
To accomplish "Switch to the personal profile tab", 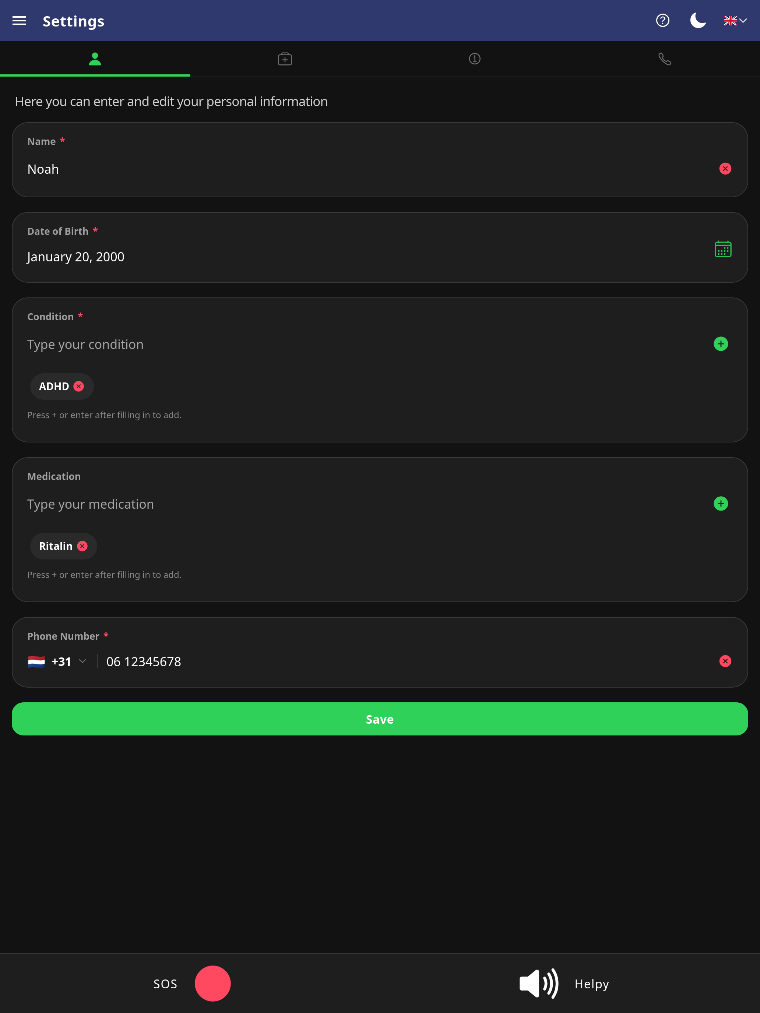I will (95, 59).
